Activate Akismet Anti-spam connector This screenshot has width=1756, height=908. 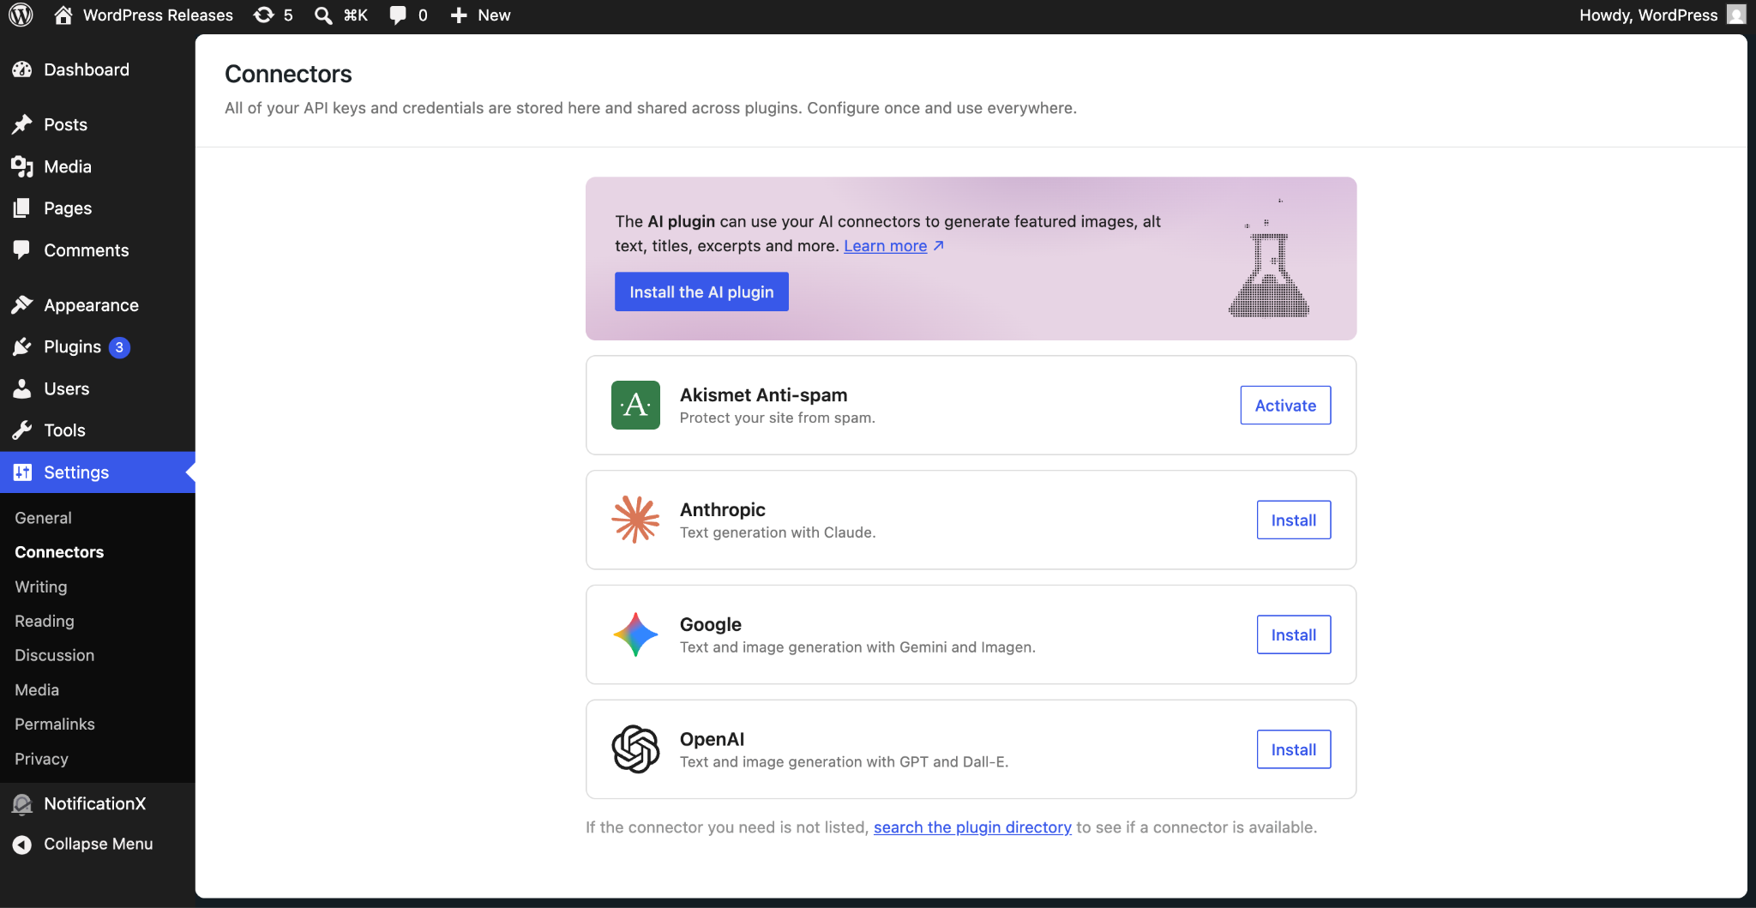click(x=1285, y=405)
